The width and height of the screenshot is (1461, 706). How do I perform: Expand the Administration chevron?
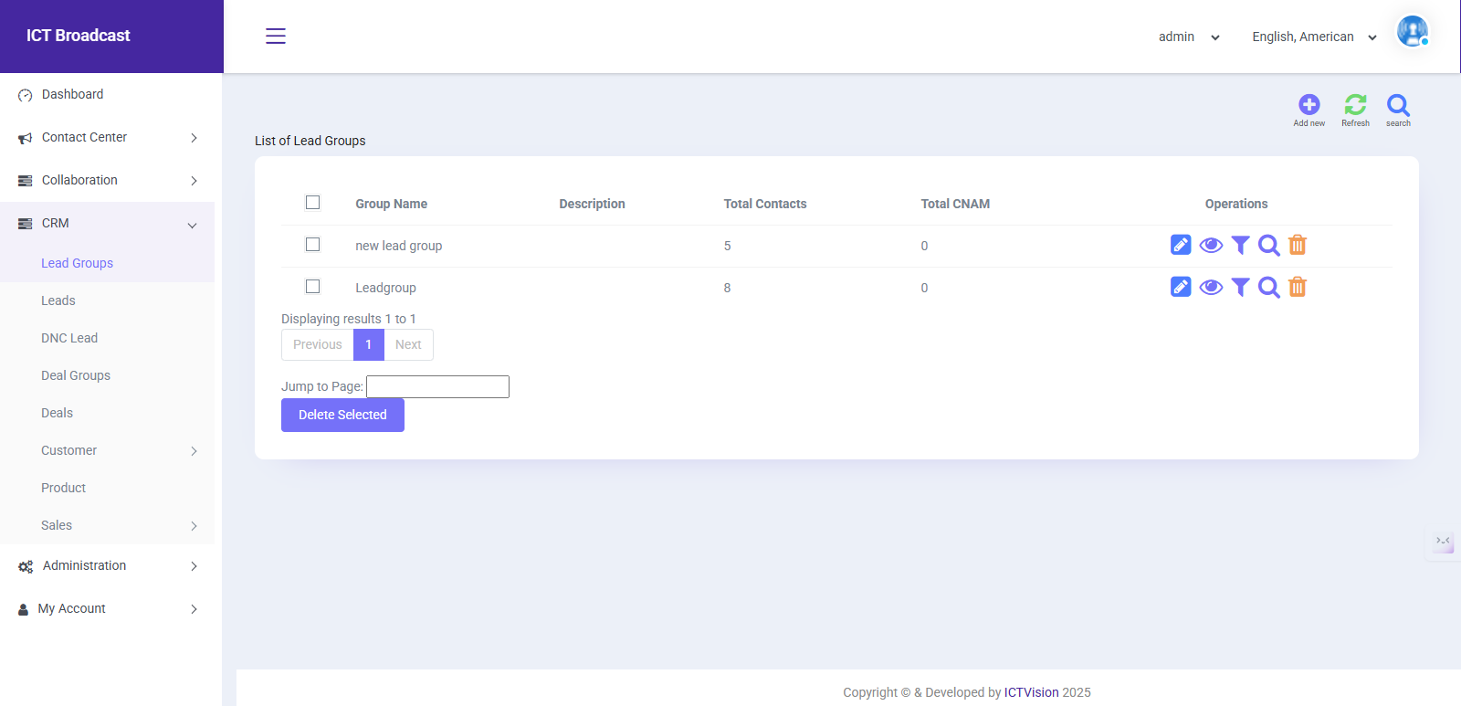pos(194,566)
